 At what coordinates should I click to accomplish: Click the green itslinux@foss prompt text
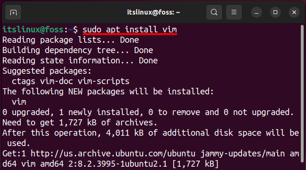[33, 30]
